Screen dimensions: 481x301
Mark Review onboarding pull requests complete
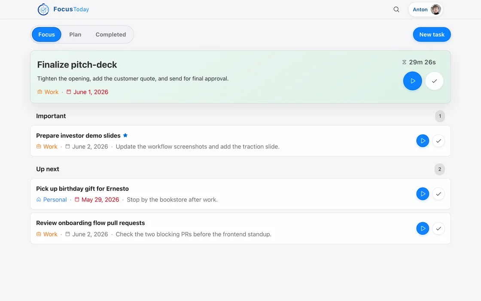438,228
